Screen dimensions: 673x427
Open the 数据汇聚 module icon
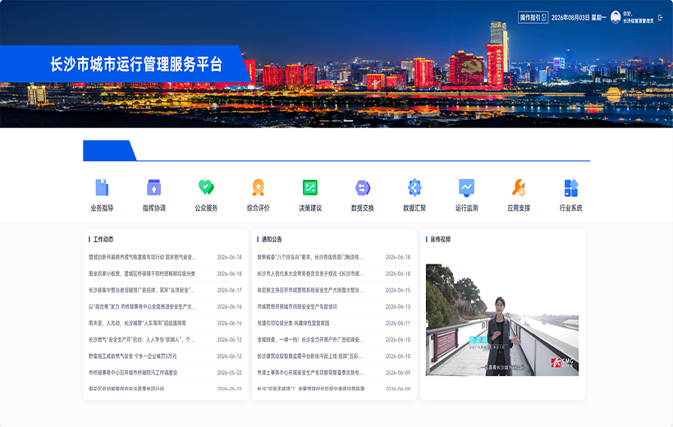coord(414,188)
